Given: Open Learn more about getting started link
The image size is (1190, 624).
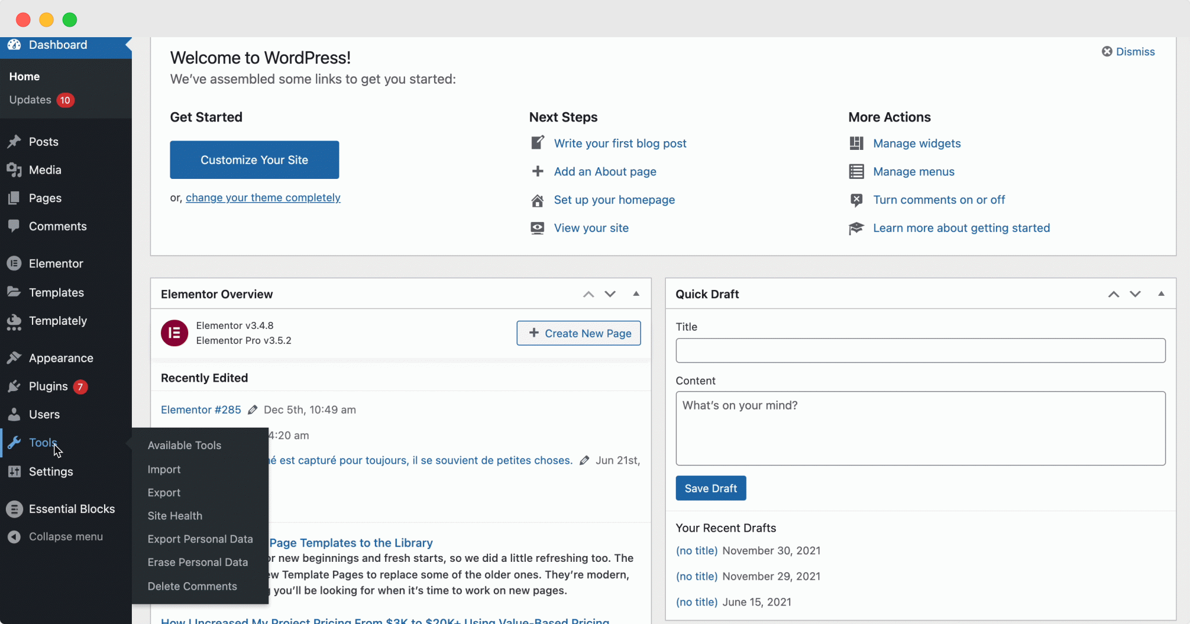Looking at the screenshot, I should (x=962, y=228).
